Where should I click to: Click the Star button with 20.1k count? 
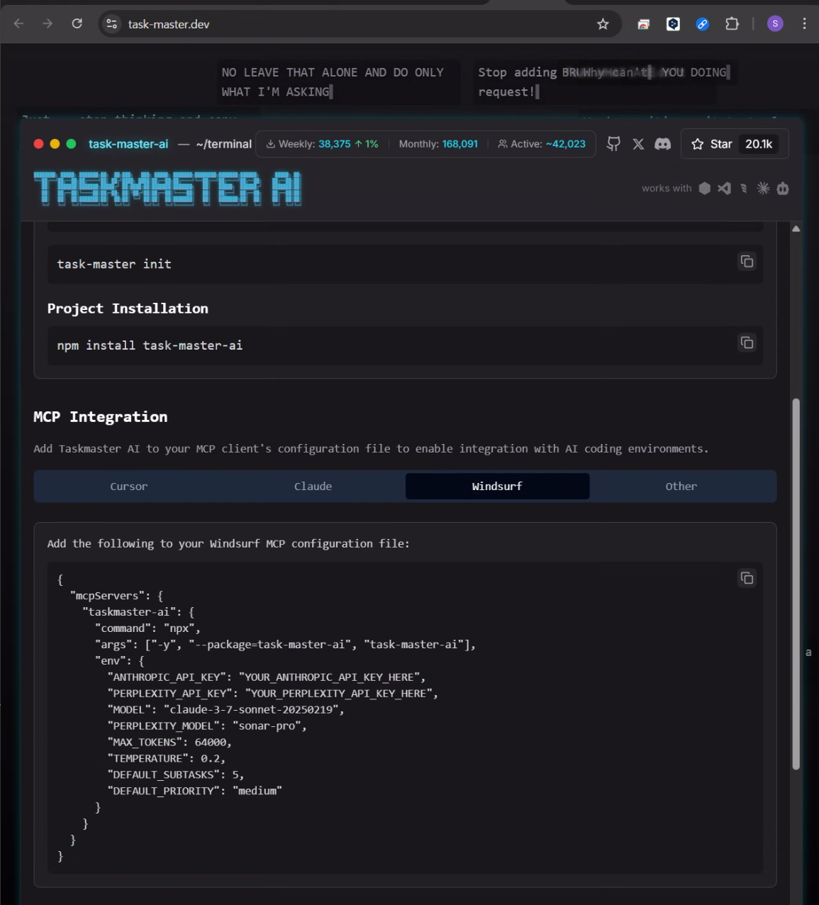tap(735, 144)
